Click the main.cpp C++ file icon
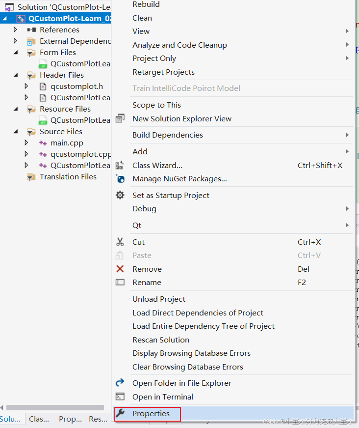 [43, 143]
